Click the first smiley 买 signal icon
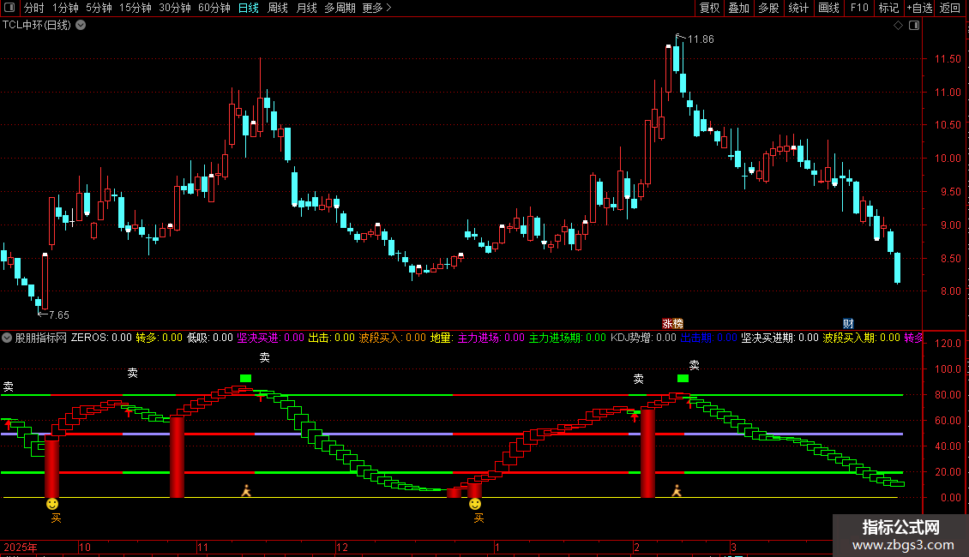Viewport: 969px width, 557px height. [52, 505]
